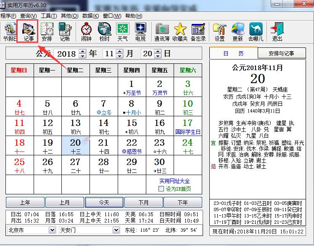314x246 pixels.
Task: Click the year field showing 2018
Action: (66, 54)
